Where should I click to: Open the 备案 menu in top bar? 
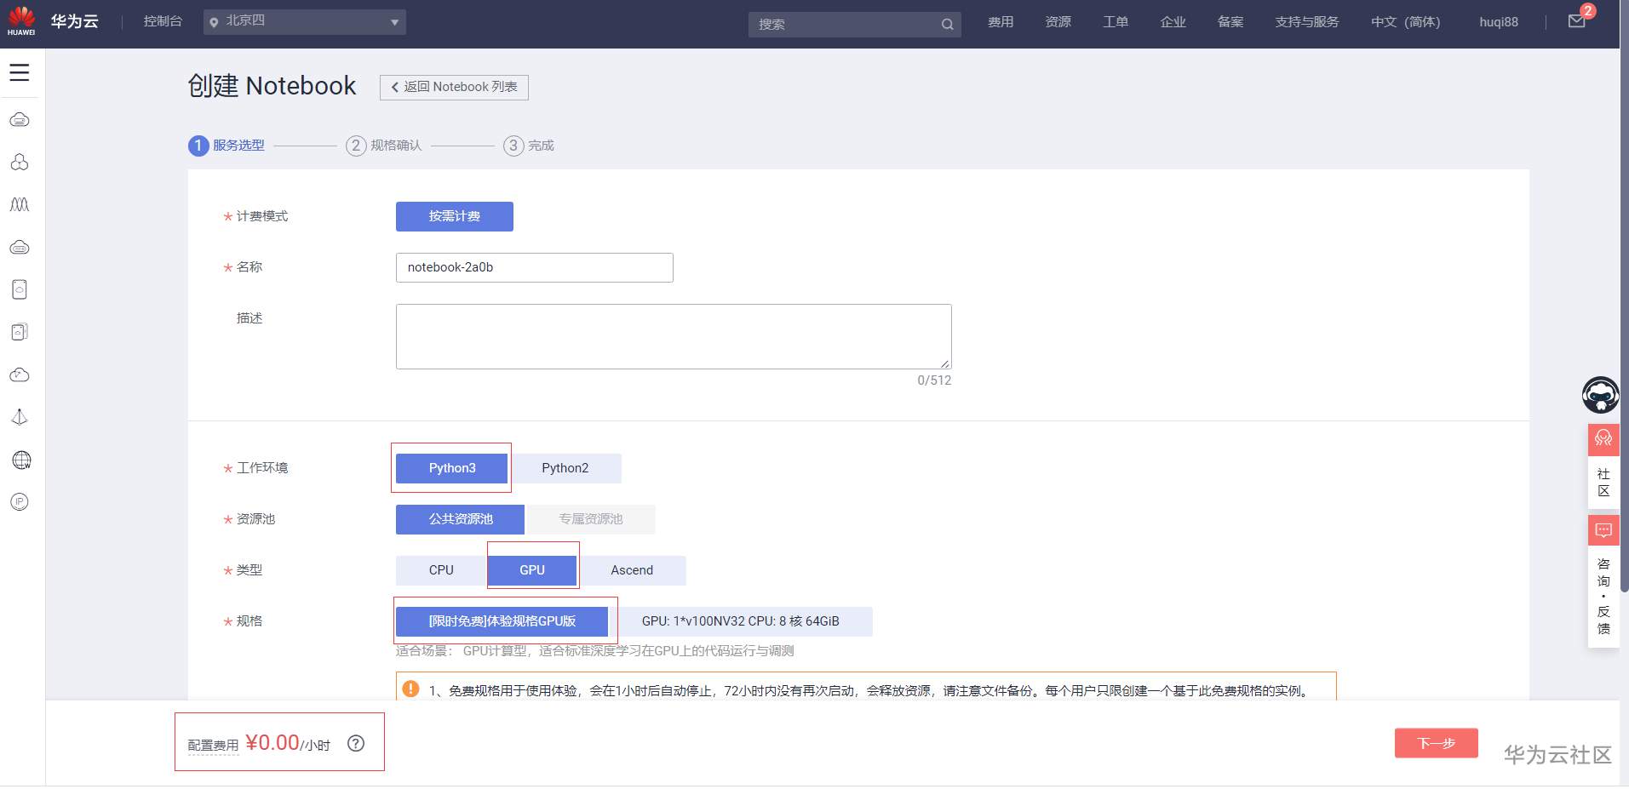[1230, 22]
